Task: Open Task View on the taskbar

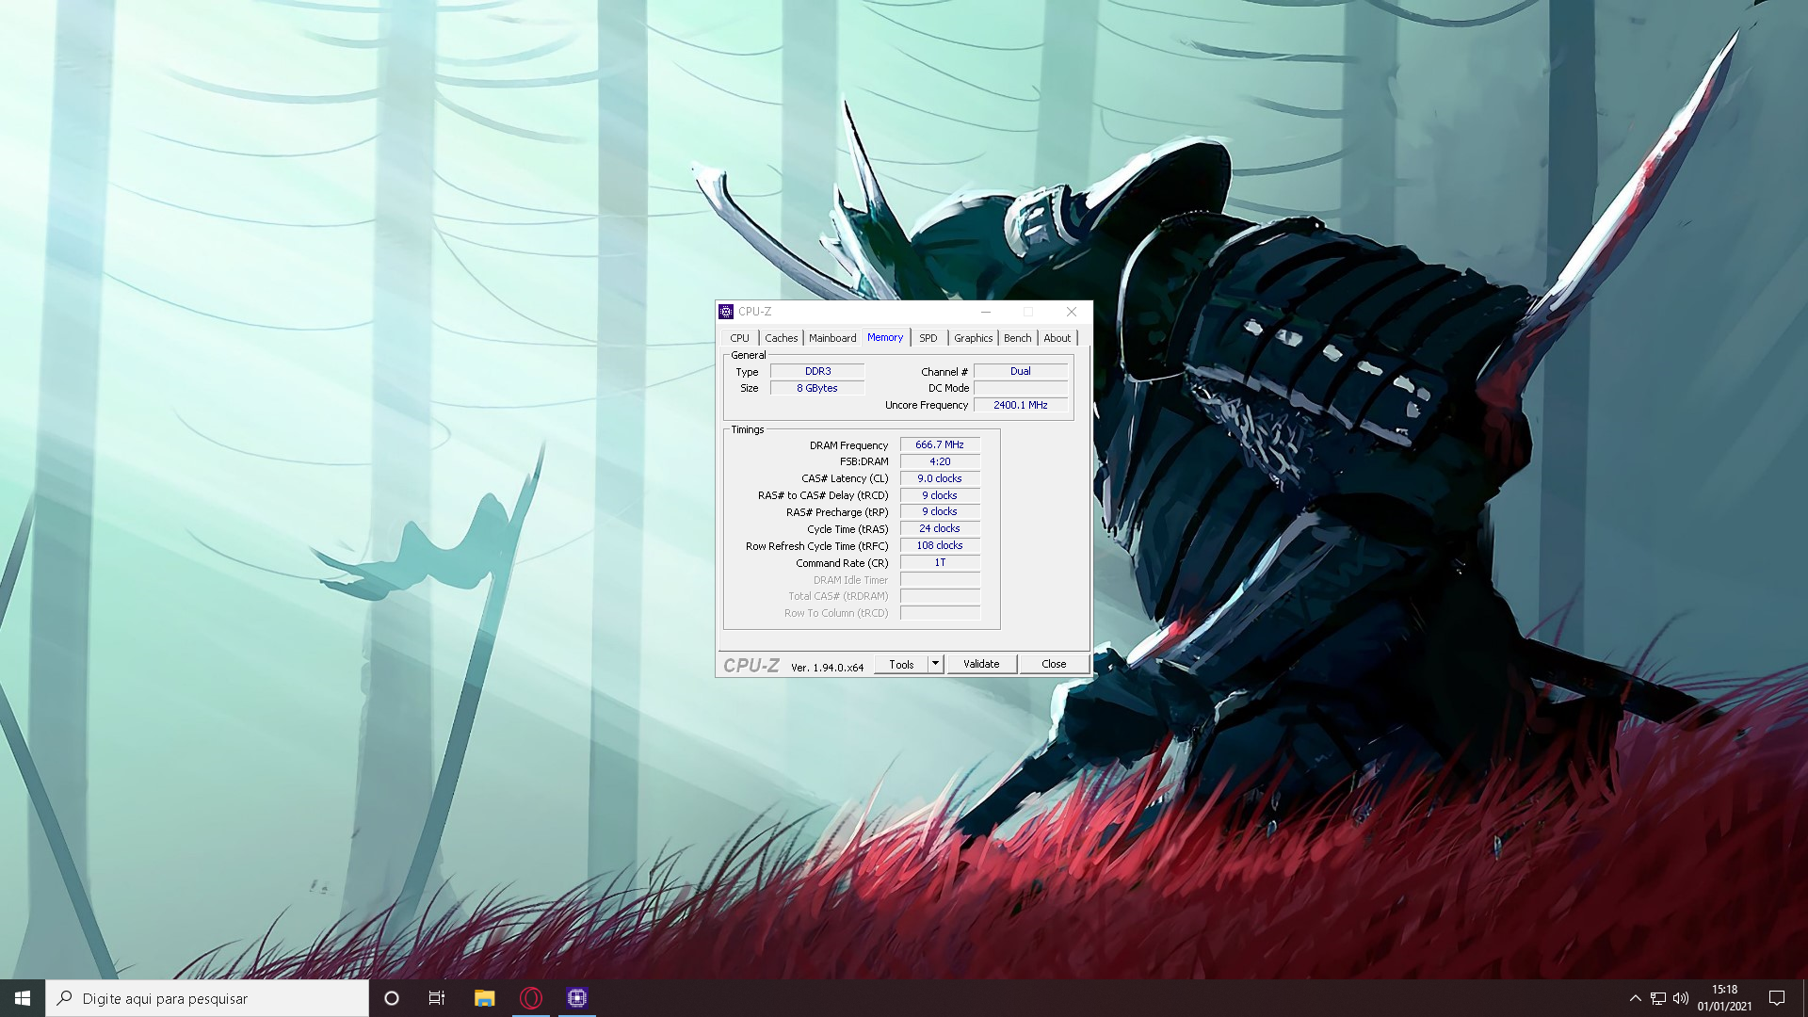Action: point(437,998)
